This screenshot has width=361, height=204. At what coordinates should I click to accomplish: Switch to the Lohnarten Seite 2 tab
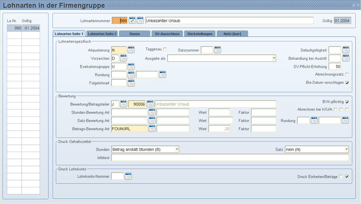click(x=102, y=34)
